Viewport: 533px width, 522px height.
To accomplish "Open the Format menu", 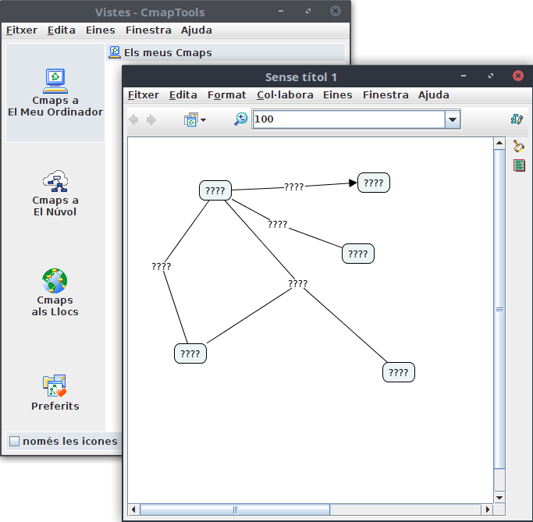I will click(226, 95).
